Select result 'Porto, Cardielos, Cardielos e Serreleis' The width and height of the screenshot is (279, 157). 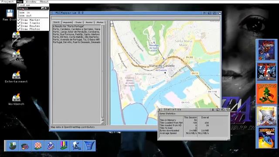(77, 29)
